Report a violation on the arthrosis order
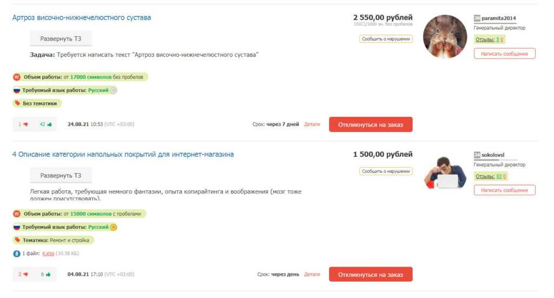554x298 pixels. [x=386, y=38]
